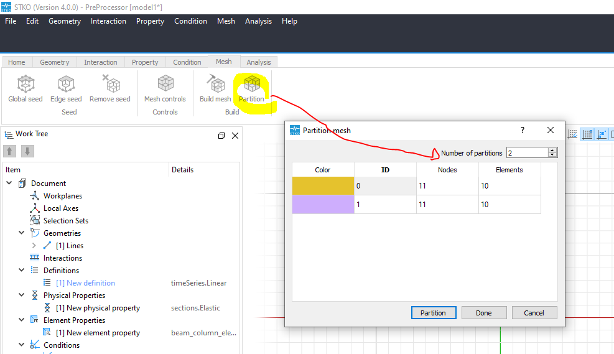Click the Number of partitions input field

(528, 152)
